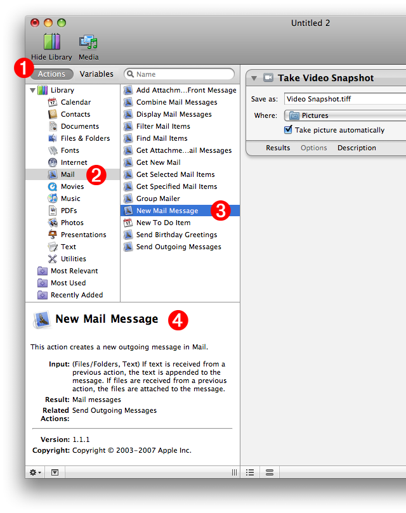Screen dimensions: 406x513
Task: Click the Hide Library toolbar icon
Action: pyautogui.click(x=52, y=42)
